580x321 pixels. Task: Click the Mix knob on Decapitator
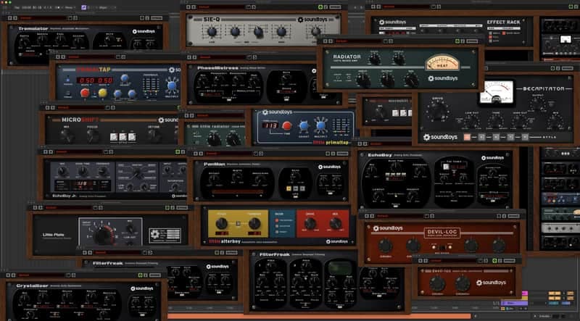coord(555,121)
